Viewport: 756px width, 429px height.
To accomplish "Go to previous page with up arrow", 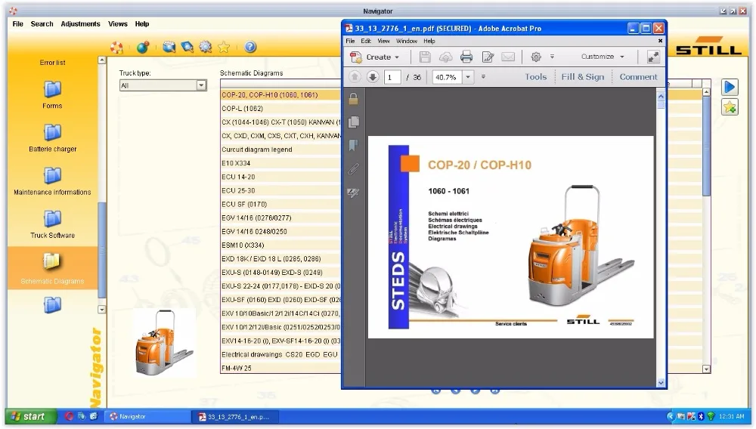I will [355, 77].
